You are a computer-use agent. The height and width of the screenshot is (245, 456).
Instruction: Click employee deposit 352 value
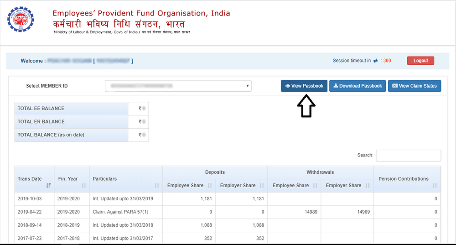(208, 238)
